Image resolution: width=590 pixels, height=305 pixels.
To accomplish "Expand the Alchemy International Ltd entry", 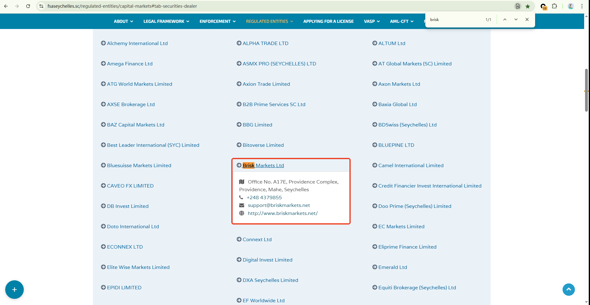I will (x=137, y=43).
